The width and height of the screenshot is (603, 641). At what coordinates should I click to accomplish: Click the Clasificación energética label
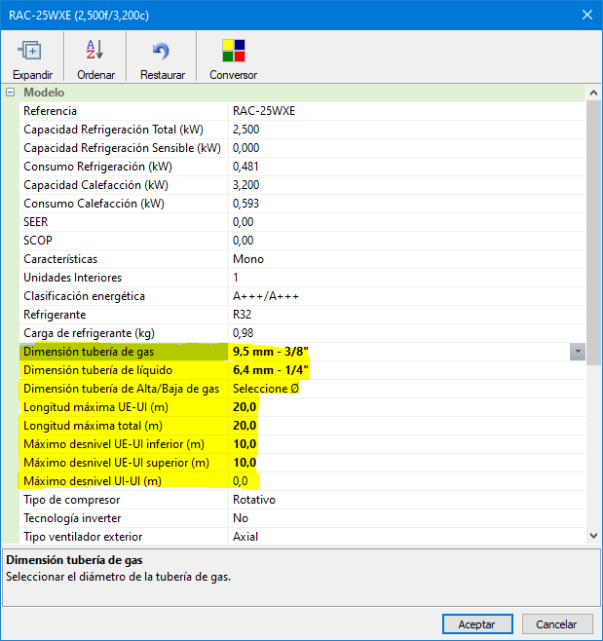[84, 296]
